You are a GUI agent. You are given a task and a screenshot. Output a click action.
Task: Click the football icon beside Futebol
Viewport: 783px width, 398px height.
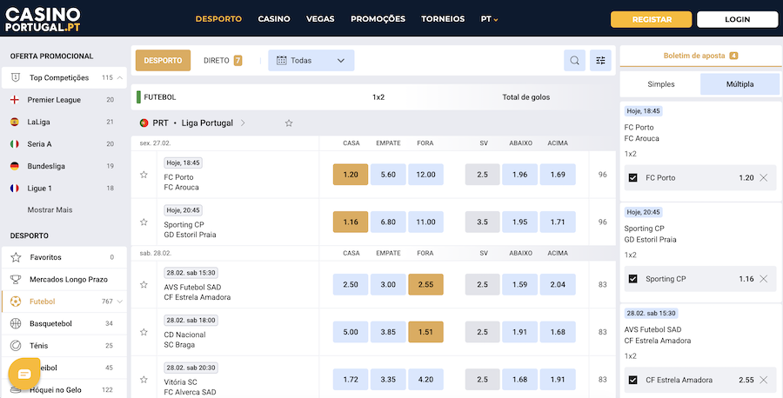16,302
